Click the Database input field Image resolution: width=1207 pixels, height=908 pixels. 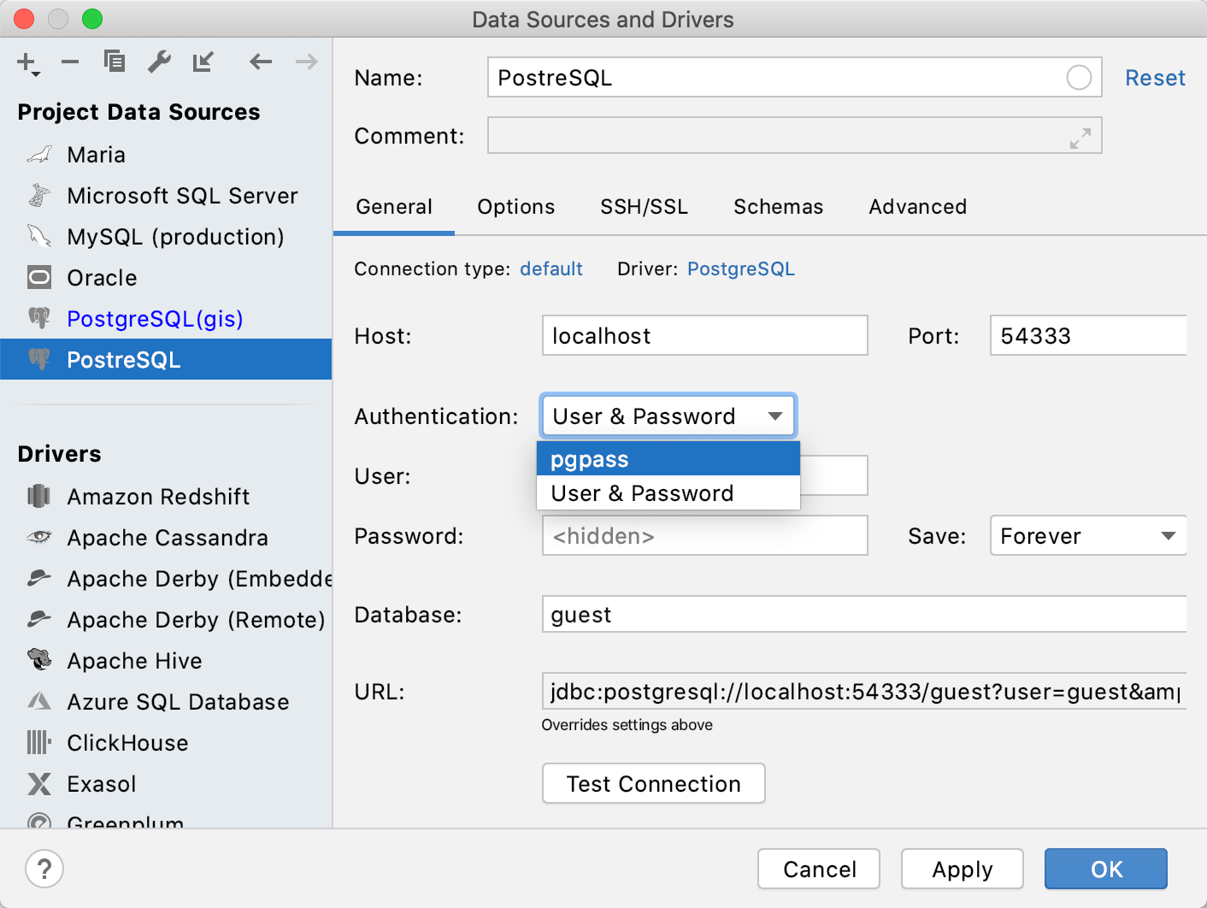[864, 614]
